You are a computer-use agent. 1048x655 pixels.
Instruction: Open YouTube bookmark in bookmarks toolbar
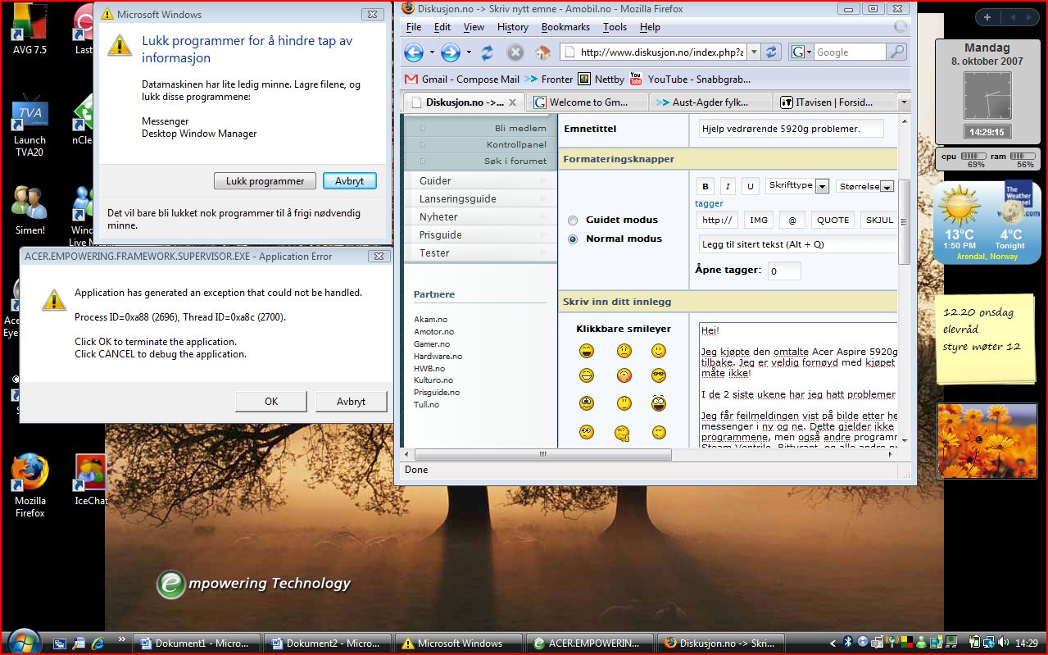(689, 80)
